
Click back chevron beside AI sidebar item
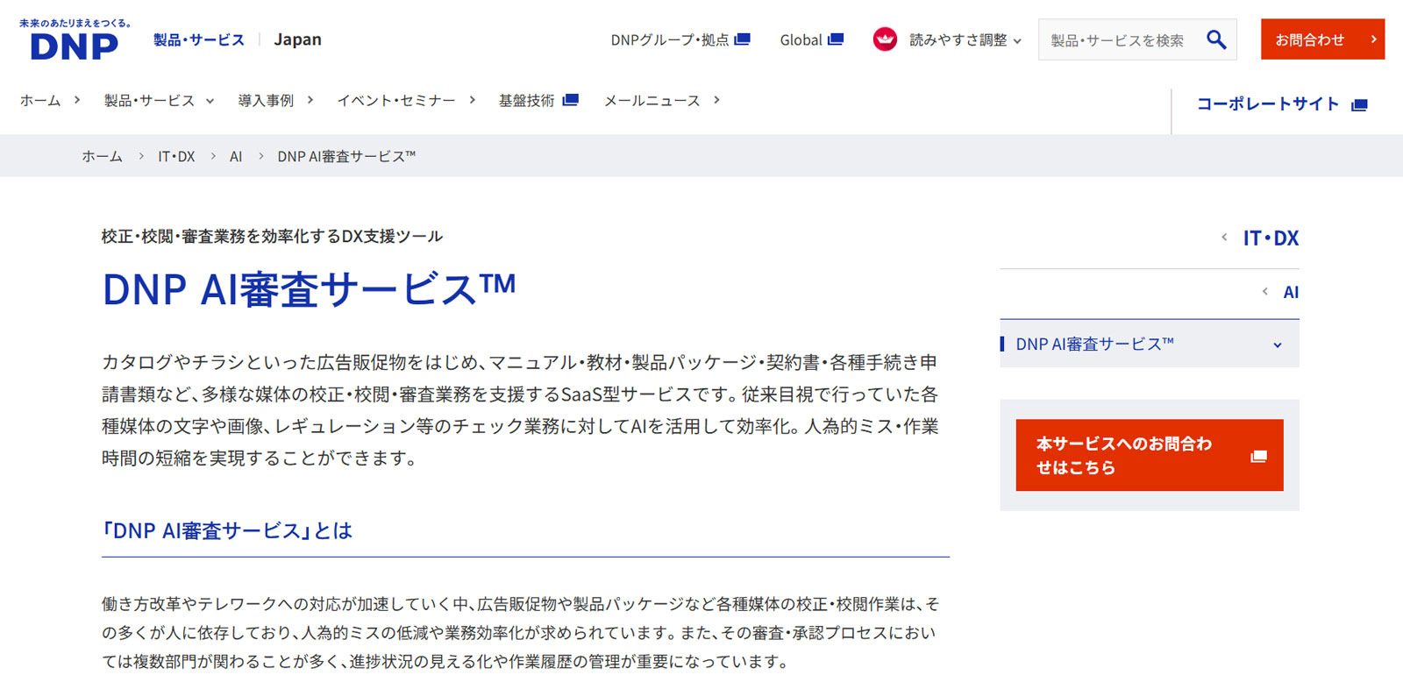[1264, 292]
